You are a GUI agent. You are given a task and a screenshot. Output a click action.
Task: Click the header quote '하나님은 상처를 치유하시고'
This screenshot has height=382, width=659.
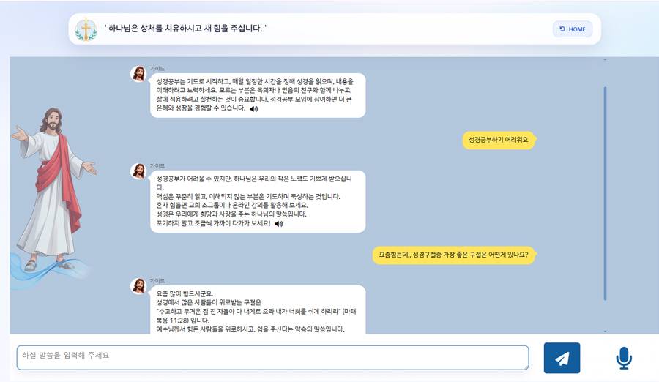[185, 29]
